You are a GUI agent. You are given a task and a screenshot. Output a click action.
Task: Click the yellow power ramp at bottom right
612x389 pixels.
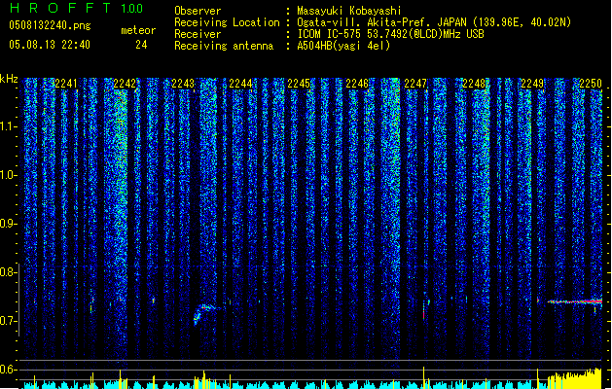point(574,378)
